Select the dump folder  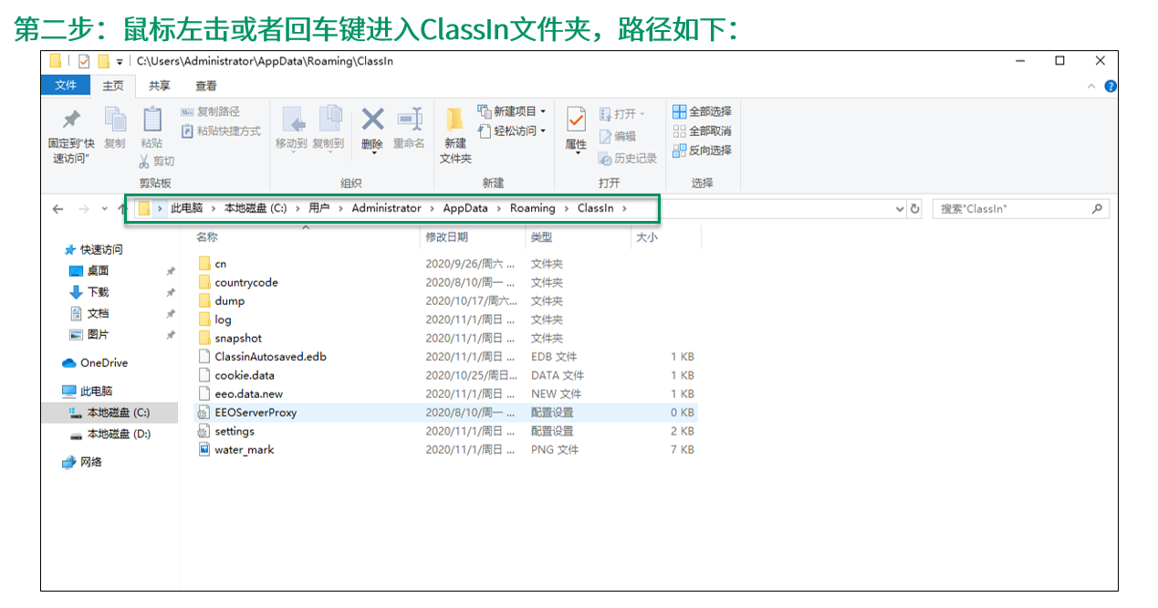click(x=229, y=300)
